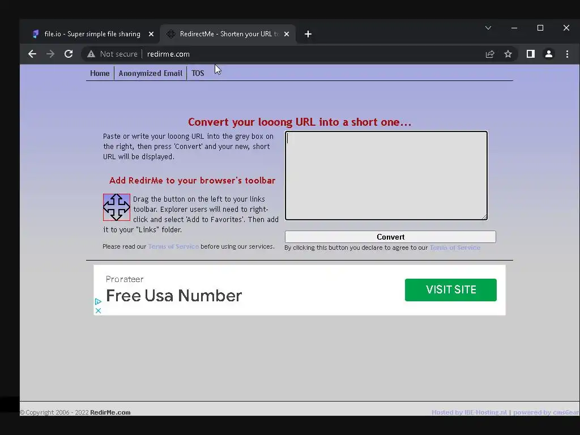Bookmark this page with the star icon
580x435 pixels.
[508, 54]
